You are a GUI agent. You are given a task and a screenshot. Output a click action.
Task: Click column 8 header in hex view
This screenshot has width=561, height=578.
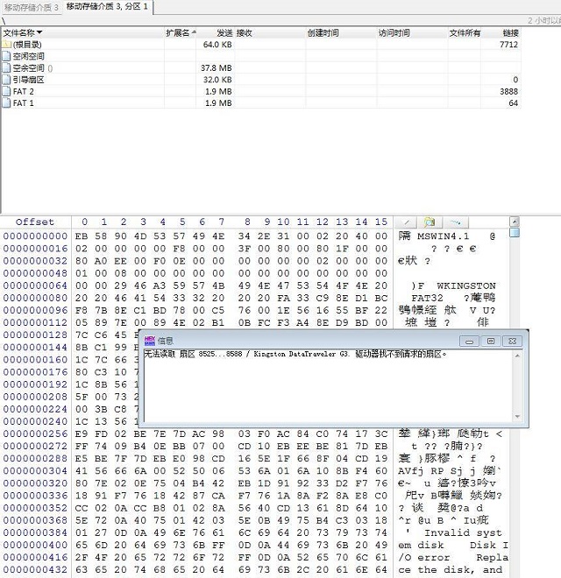click(x=247, y=222)
